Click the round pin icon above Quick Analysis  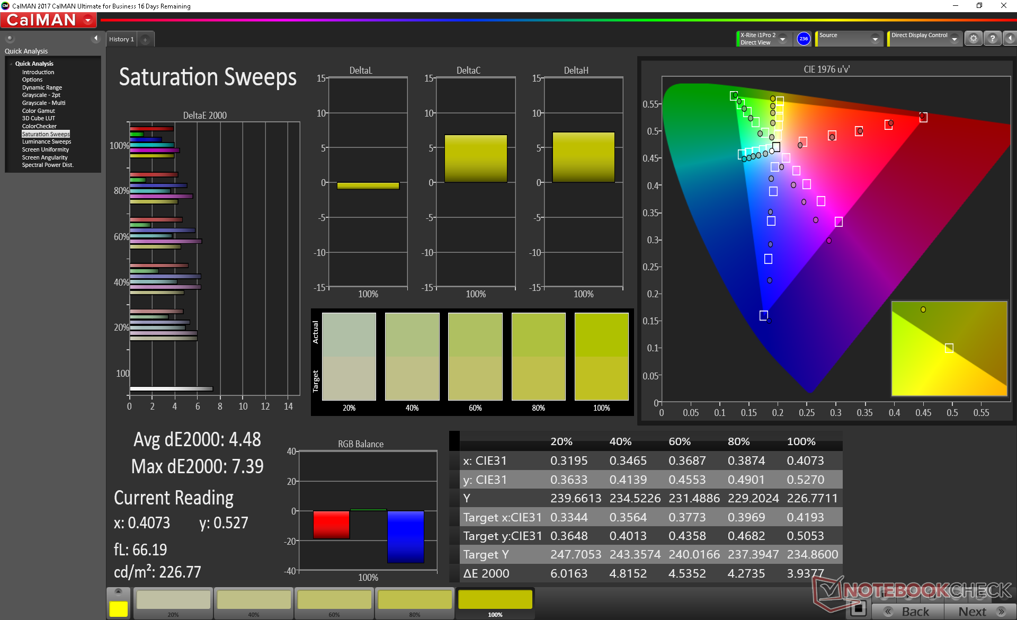[x=10, y=39]
